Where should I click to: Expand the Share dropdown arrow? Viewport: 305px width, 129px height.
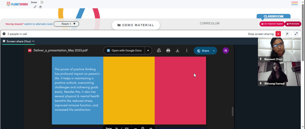(214, 51)
